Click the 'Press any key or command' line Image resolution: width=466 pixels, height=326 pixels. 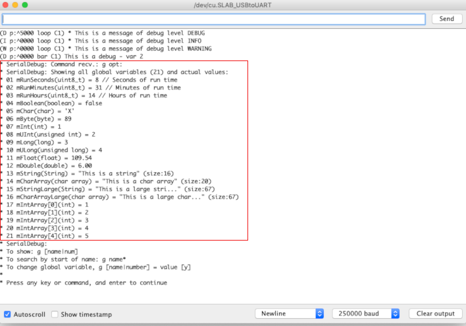[86, 283]
